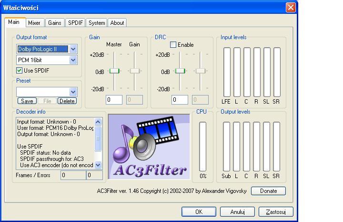Click the 'User format: PCM16 Dolby ProLog' line
Image resolution: width=343 pixels, height=222 pixels.
(55, 128)
